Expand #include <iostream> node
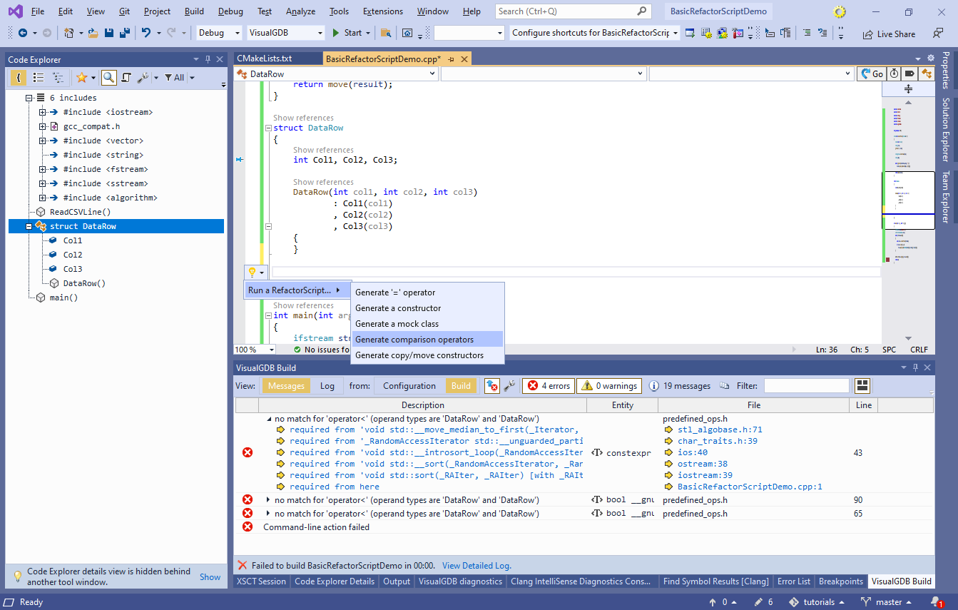 pos(43,112)
